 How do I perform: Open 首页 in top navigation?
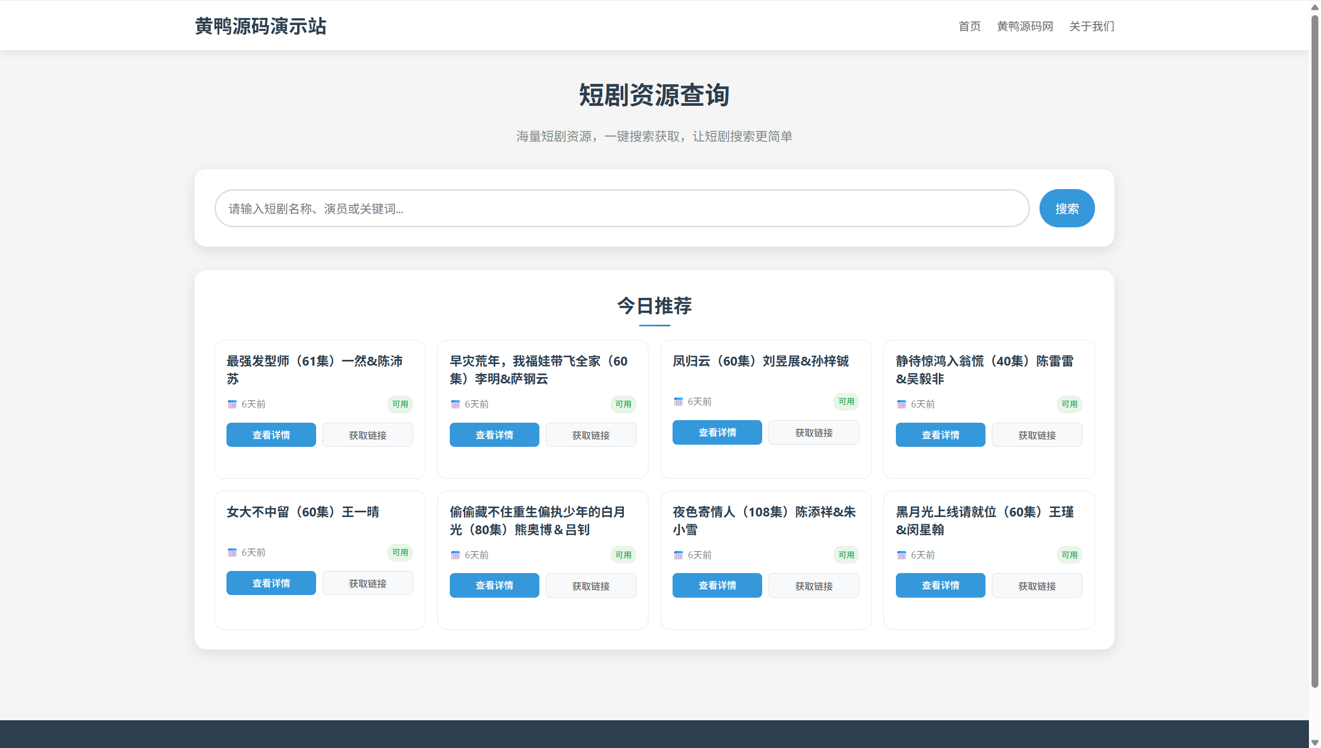pyautogui.click(x=969, y=26)
